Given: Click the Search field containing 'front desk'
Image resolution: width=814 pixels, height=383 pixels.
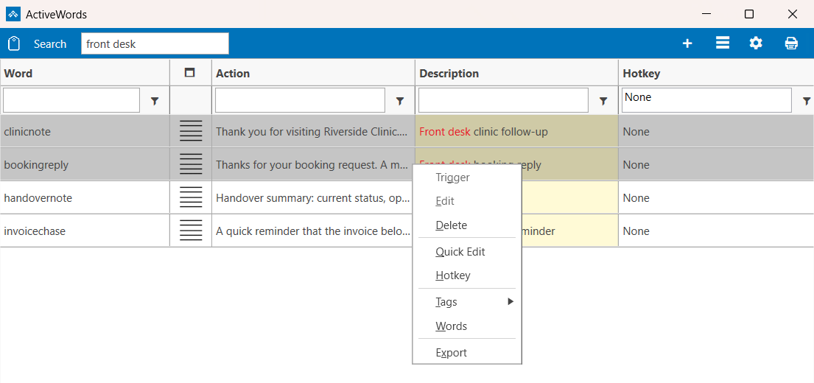Looking at the screenshot, I should coord(155,43).
